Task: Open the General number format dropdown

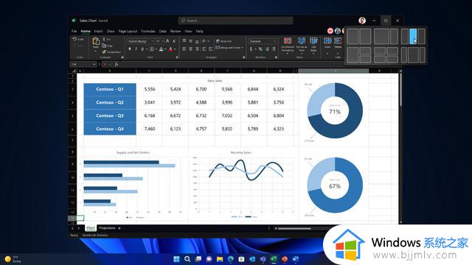Action: (x=263, y=41)
